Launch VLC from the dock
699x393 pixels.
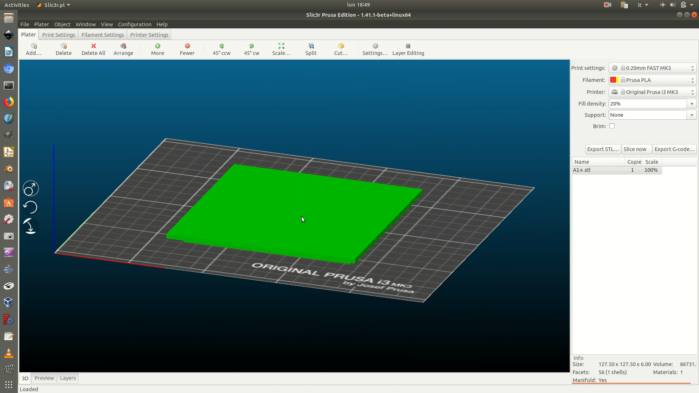point(9,353)
